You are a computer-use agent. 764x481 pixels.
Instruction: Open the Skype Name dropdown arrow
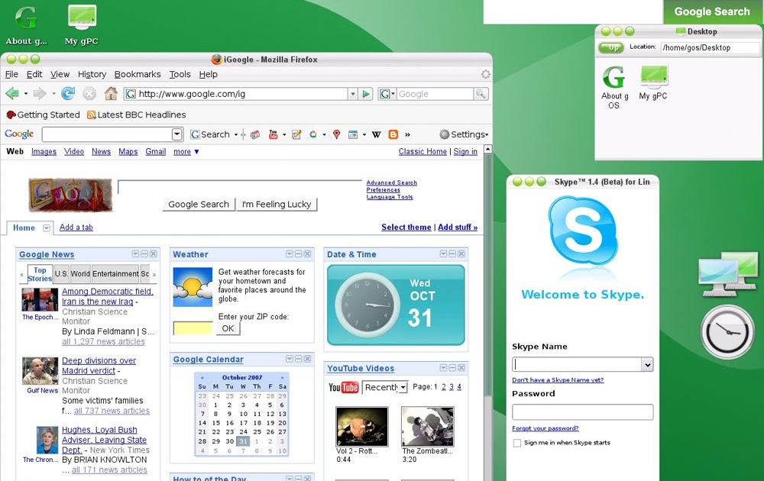coord(647,365)
